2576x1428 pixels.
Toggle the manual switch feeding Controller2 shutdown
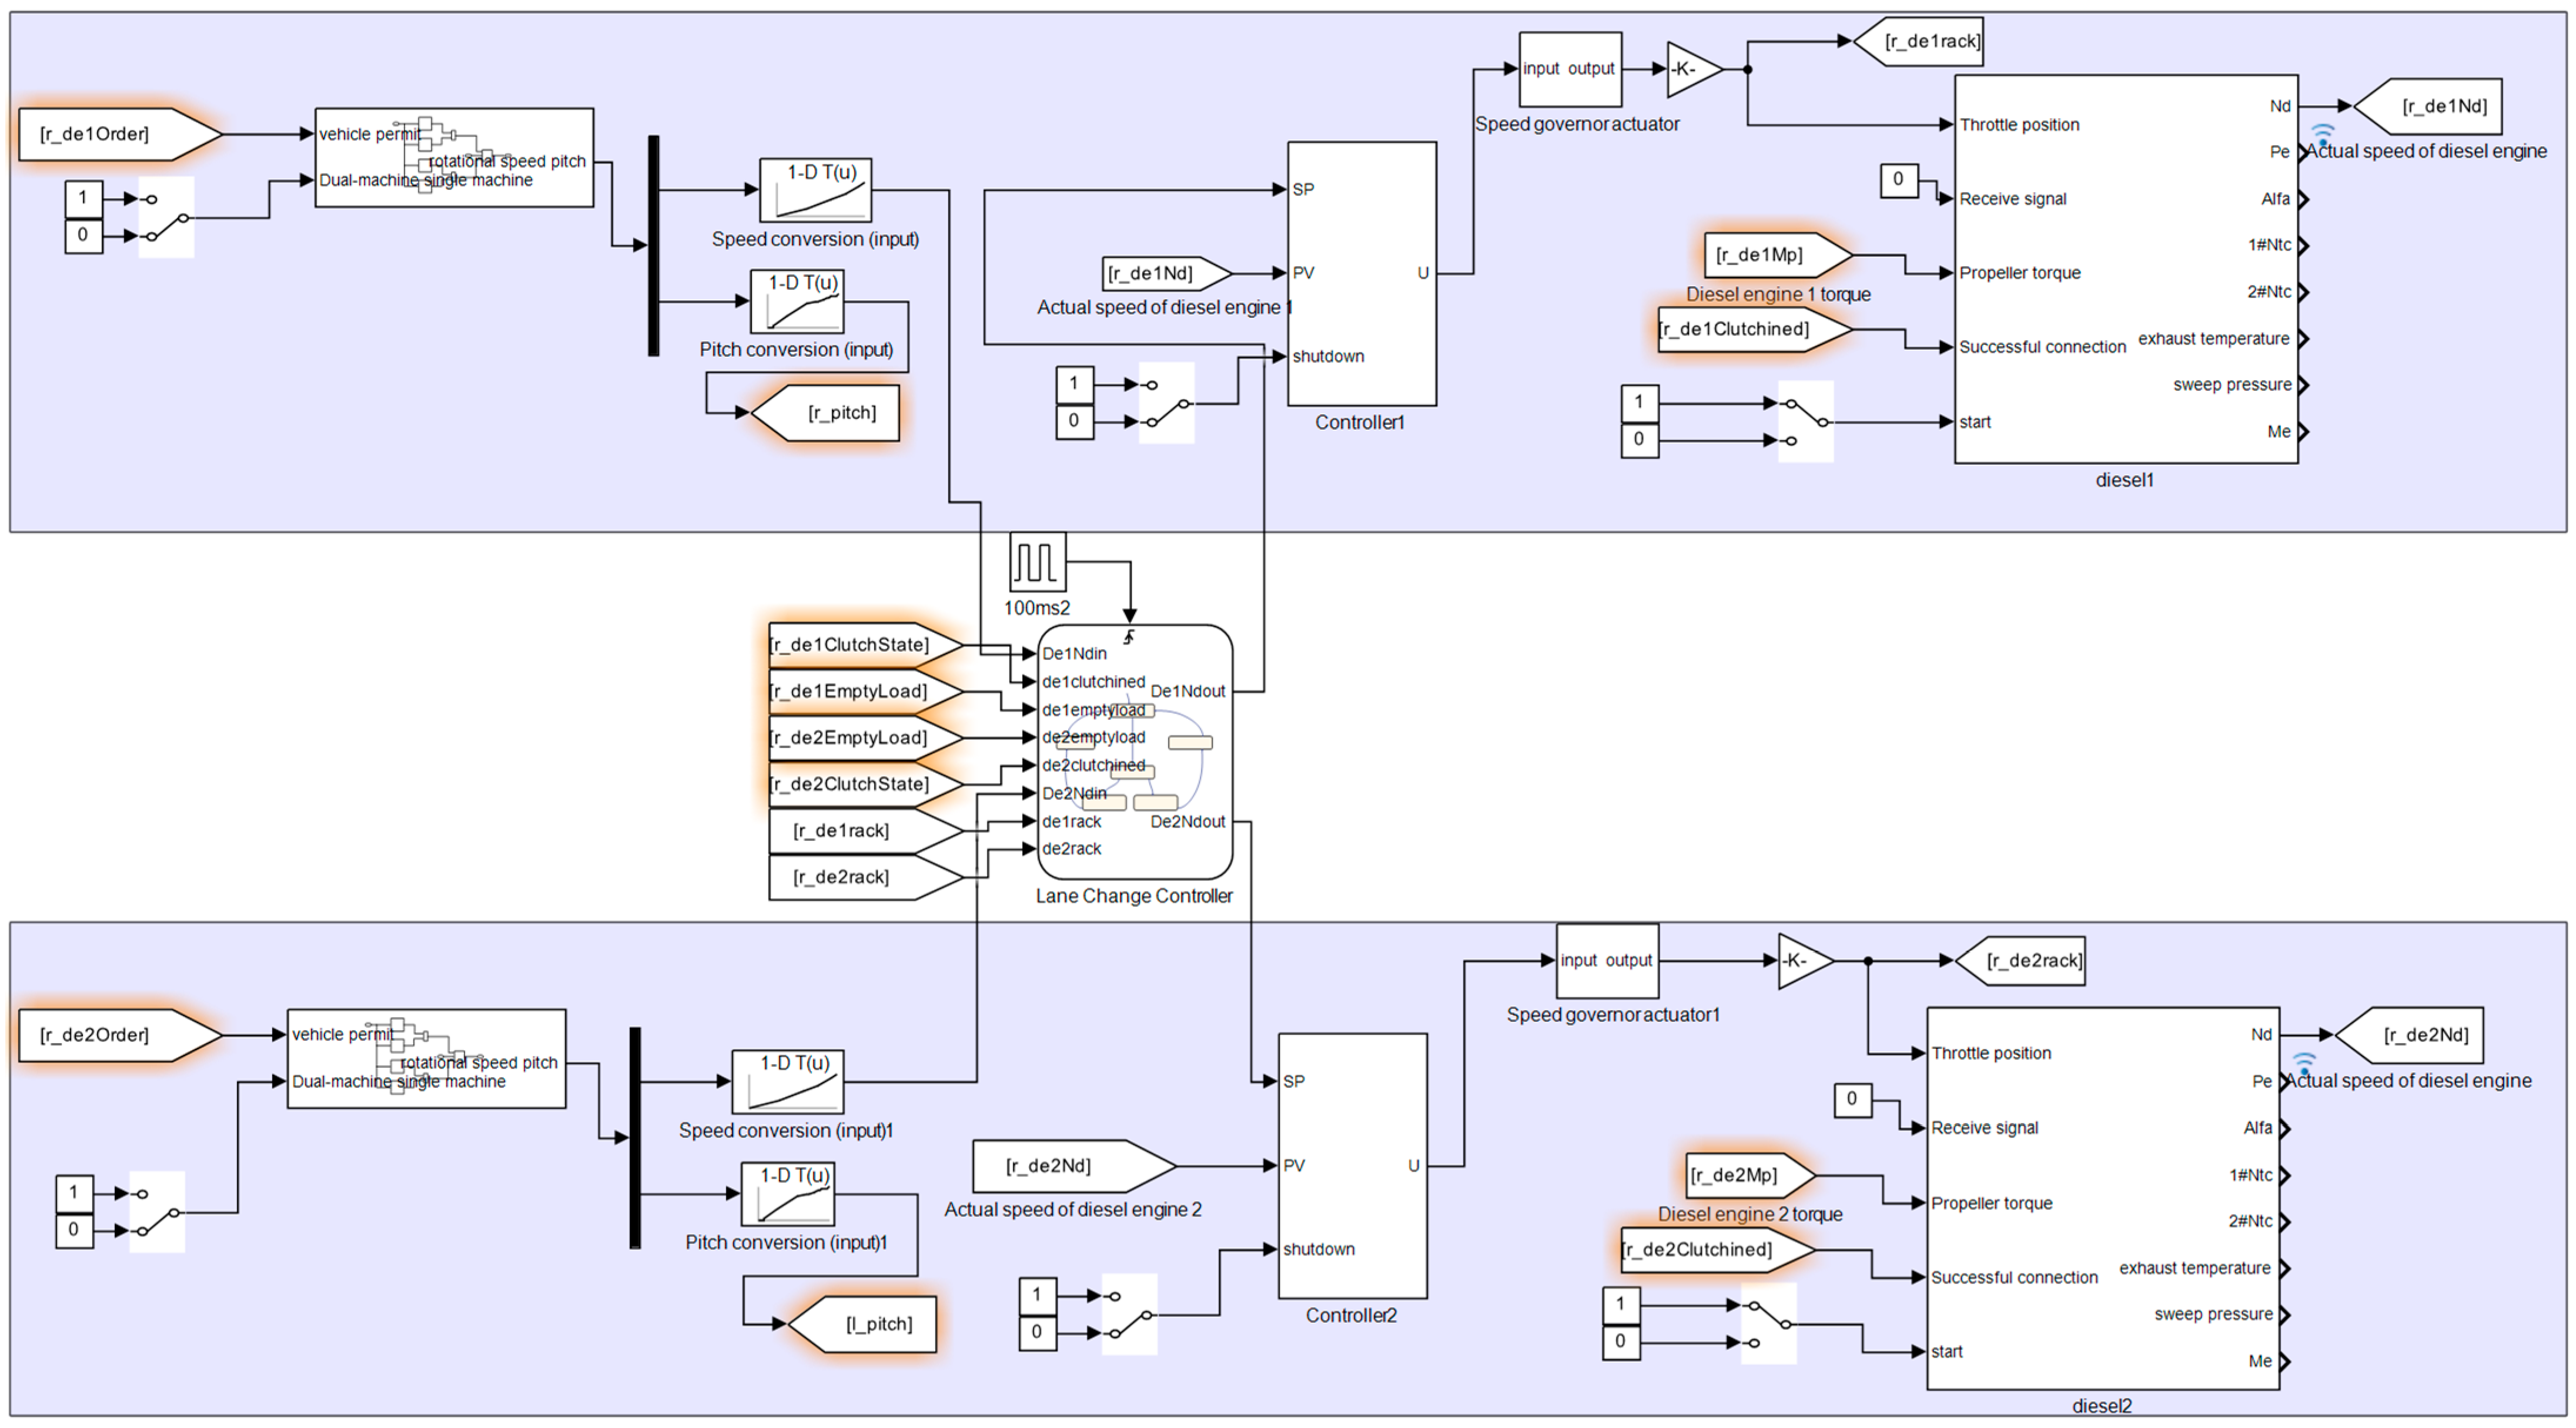click(x=1129, y=1314)
